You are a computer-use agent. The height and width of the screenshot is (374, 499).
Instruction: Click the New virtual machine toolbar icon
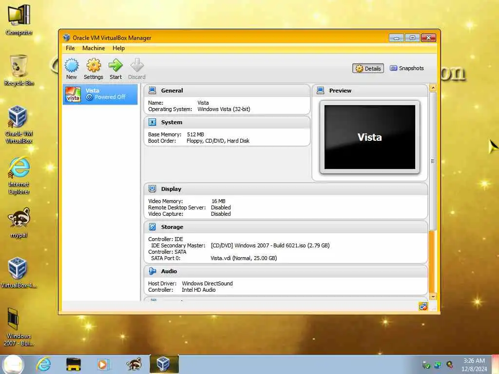(x=72, y=66)
